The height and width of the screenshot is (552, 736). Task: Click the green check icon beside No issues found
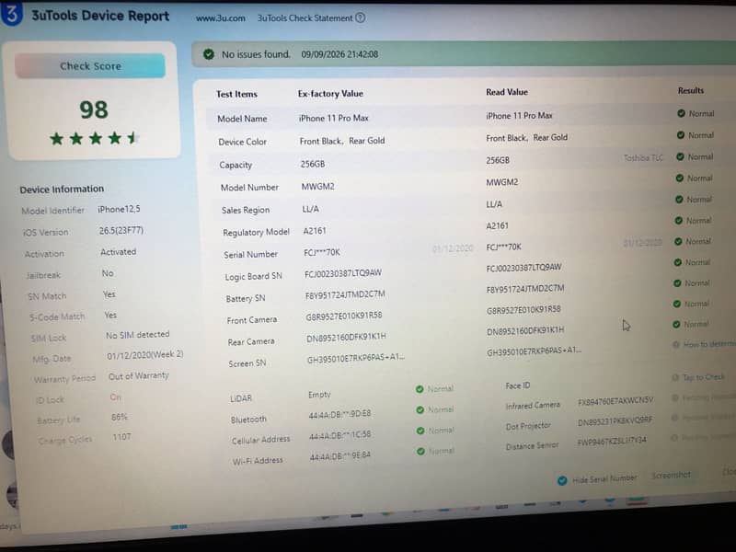coord(209,54)
